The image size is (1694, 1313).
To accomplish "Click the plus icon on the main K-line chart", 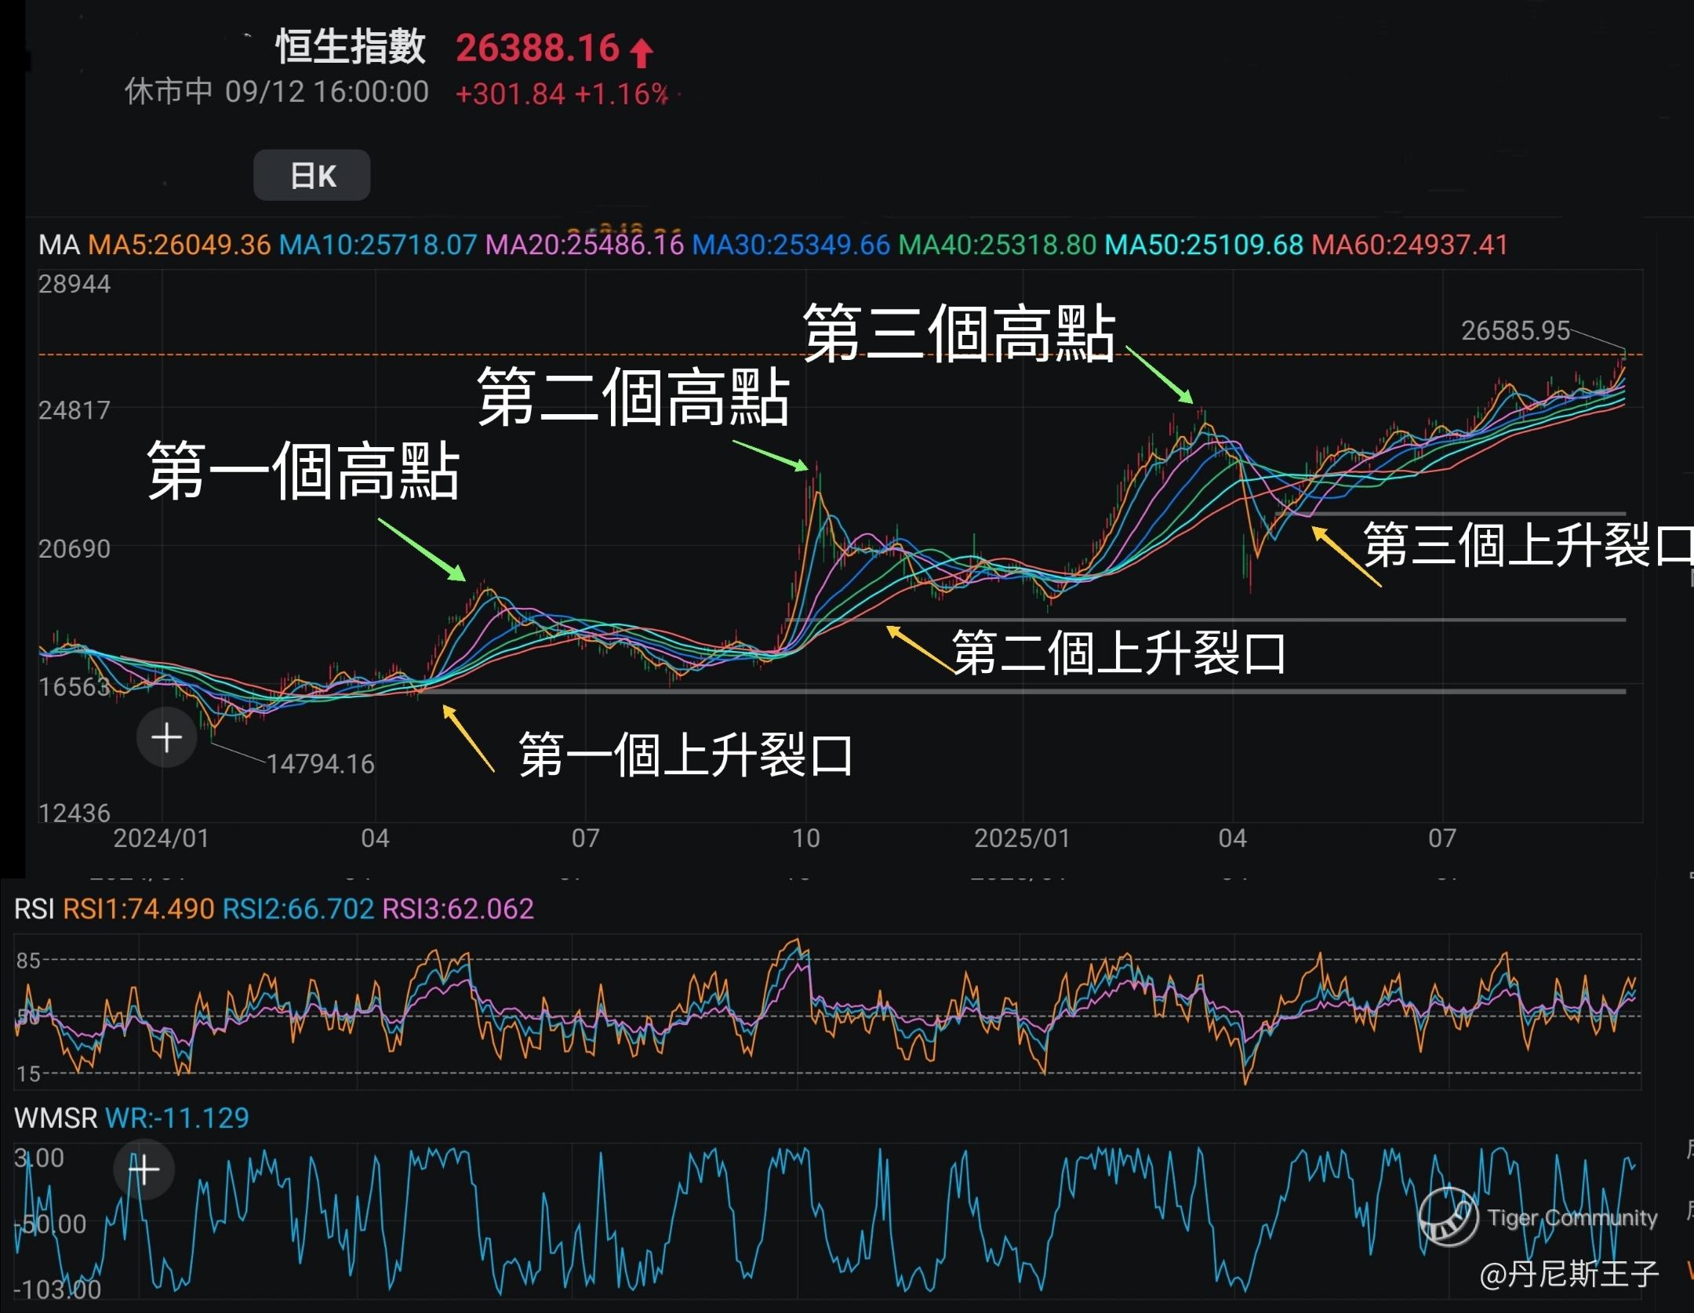I will coord(166,737).
